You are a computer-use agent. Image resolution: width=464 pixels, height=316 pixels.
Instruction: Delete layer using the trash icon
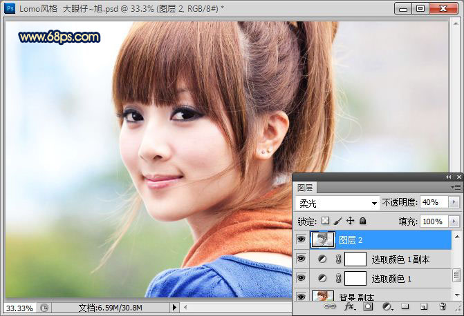[443, 306]
